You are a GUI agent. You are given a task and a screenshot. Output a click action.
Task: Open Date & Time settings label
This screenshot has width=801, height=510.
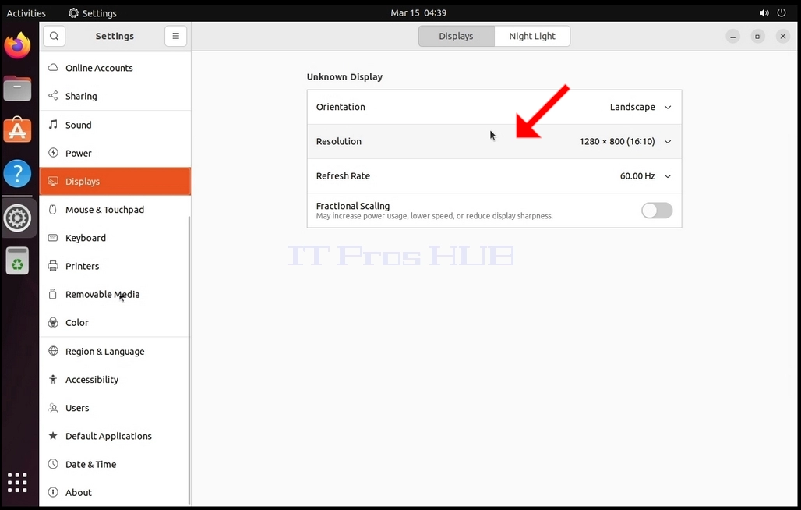pos(90,464)
